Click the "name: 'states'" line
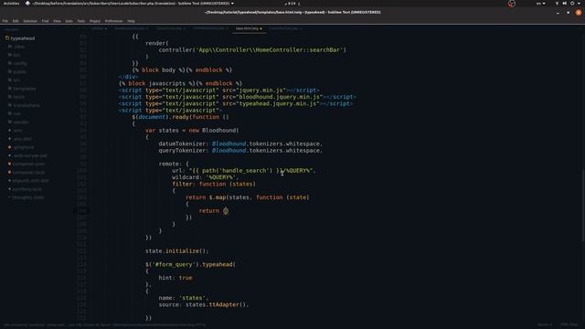Image resolution: width=585 pixels, height=329 pixels. [183, 298]
